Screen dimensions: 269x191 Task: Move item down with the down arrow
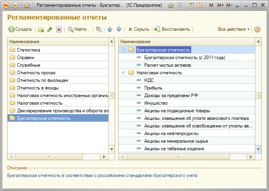pyautogui.click(x=119, y=29)
